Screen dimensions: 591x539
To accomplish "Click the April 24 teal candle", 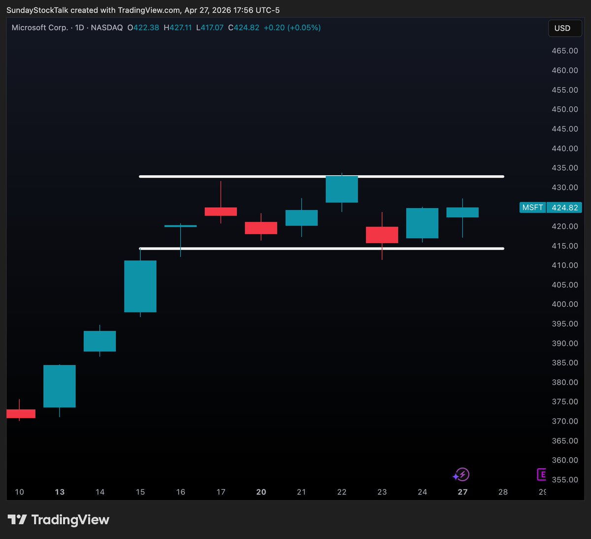I will [x=422, y=223].
